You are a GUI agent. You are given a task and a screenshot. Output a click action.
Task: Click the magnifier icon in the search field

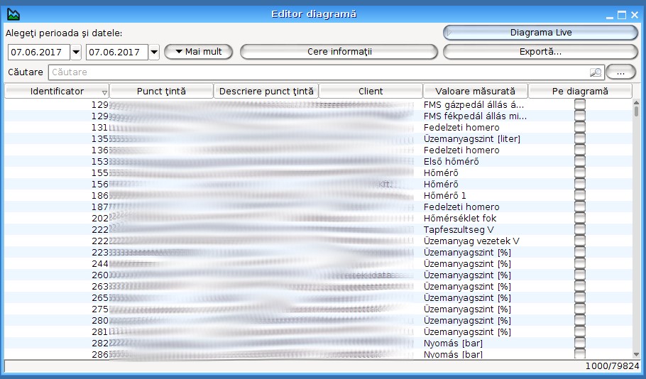[x=595, y=72]
